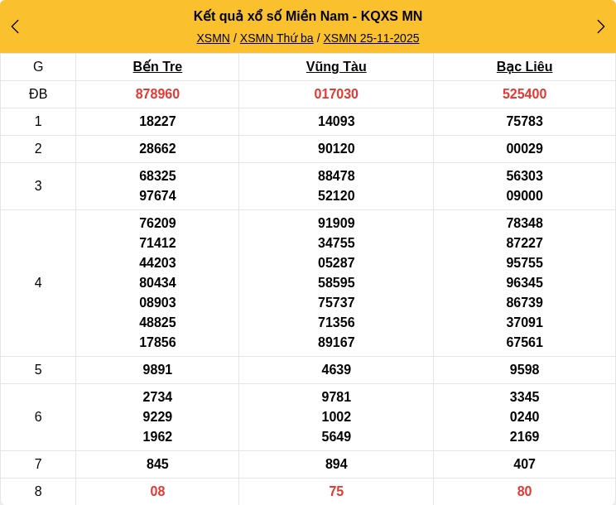Click the ĐB prize row label
This screenshot has height=505, width=616.
tap(38, 94)
